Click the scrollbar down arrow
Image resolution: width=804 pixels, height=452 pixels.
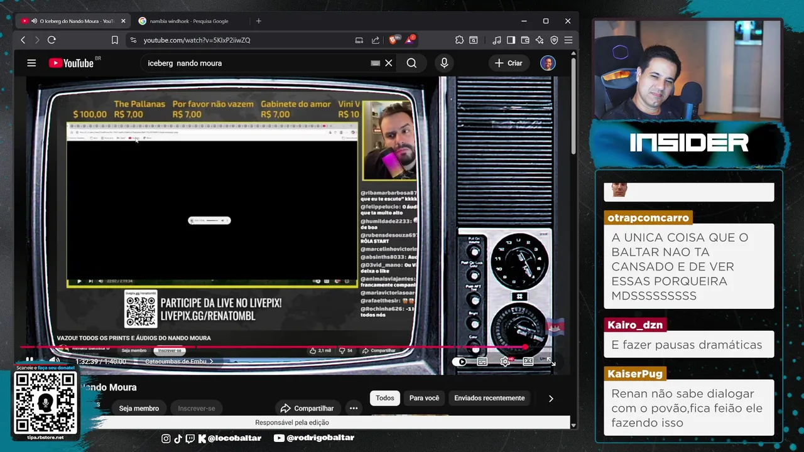[573, 425]
